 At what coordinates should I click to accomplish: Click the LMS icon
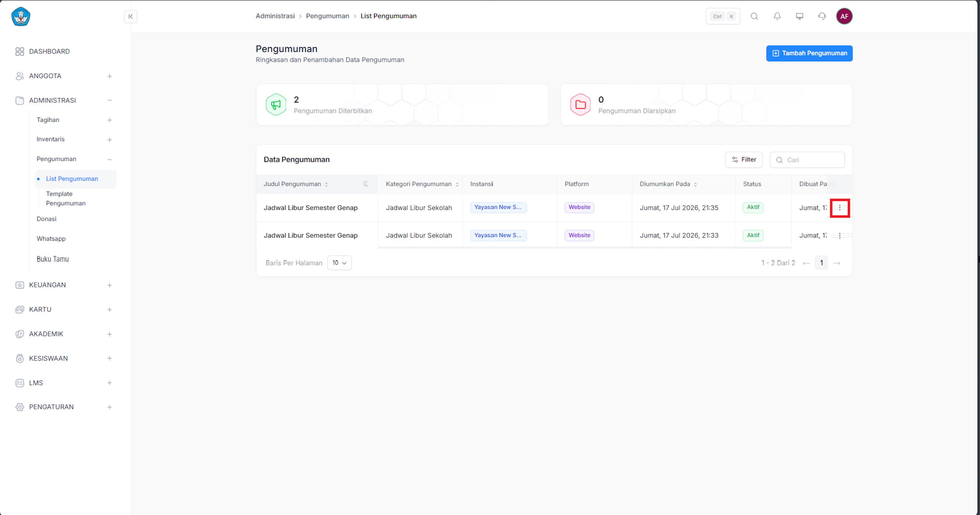[x=20, y=383]
